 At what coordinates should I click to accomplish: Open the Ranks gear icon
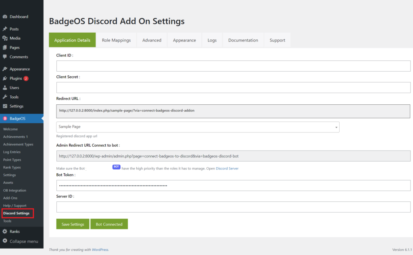click(x=5, y=231)
